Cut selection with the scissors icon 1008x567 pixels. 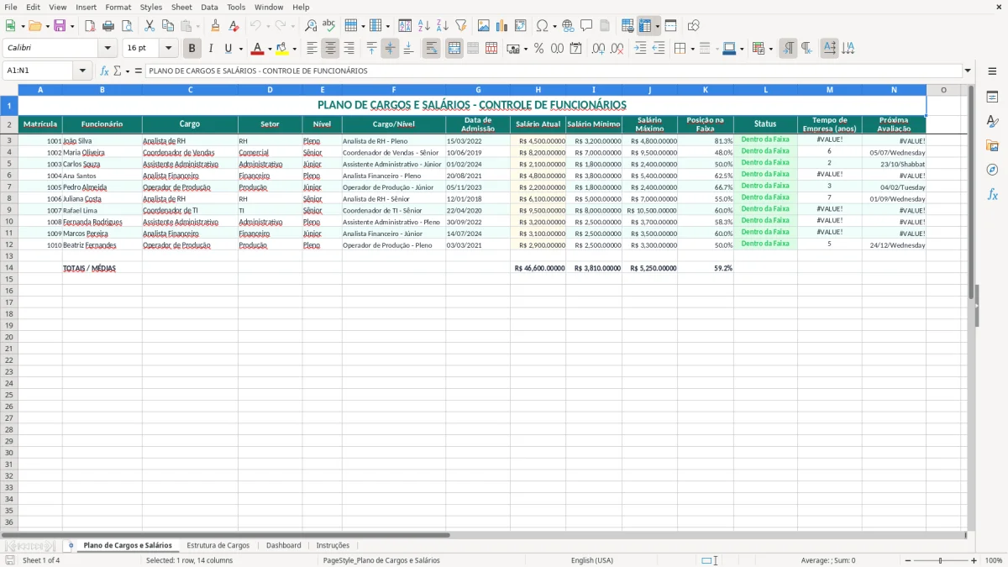click(150, 26)
